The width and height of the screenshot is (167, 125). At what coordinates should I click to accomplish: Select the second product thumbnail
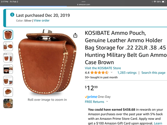coord(8,46)
